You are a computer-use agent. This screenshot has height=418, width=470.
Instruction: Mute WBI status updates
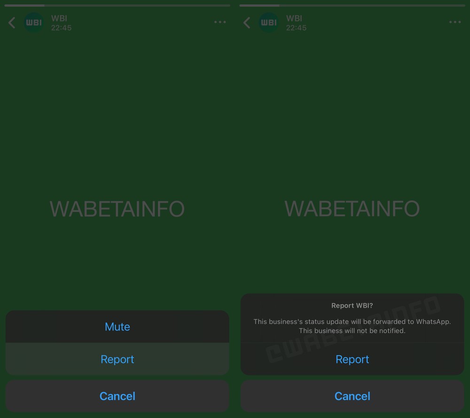coord(117,326)
